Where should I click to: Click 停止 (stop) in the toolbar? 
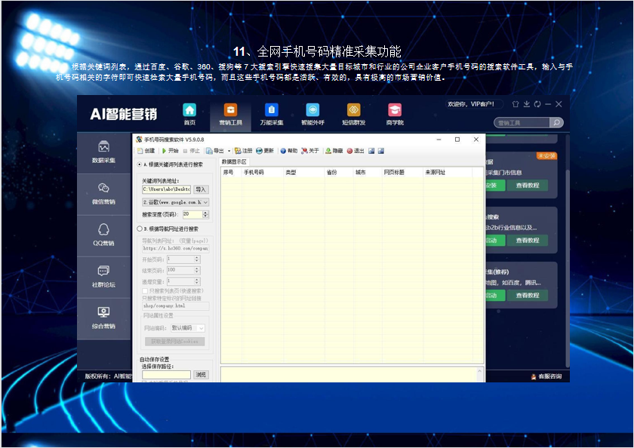(x=192, y=151)
